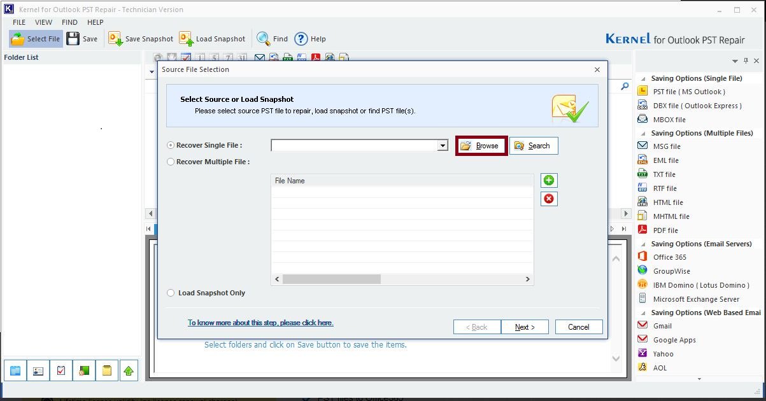766x401 pixels.
Task: Open the Calendar view in folder pane
Action: (x=15, y=370)
